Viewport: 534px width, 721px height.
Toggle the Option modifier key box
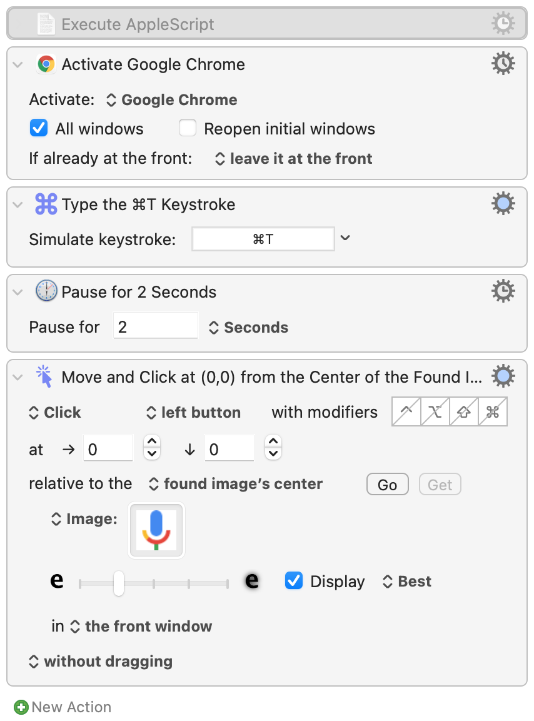[435, 411]
